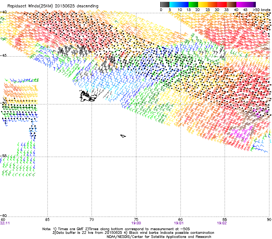The image size is (272, 239).
Task: Click the blue 10-15 knots legend swatch
Action: (184, 4)
